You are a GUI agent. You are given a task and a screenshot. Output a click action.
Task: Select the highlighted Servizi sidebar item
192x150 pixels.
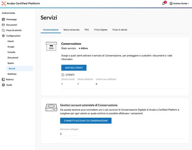tap(20, 69)
